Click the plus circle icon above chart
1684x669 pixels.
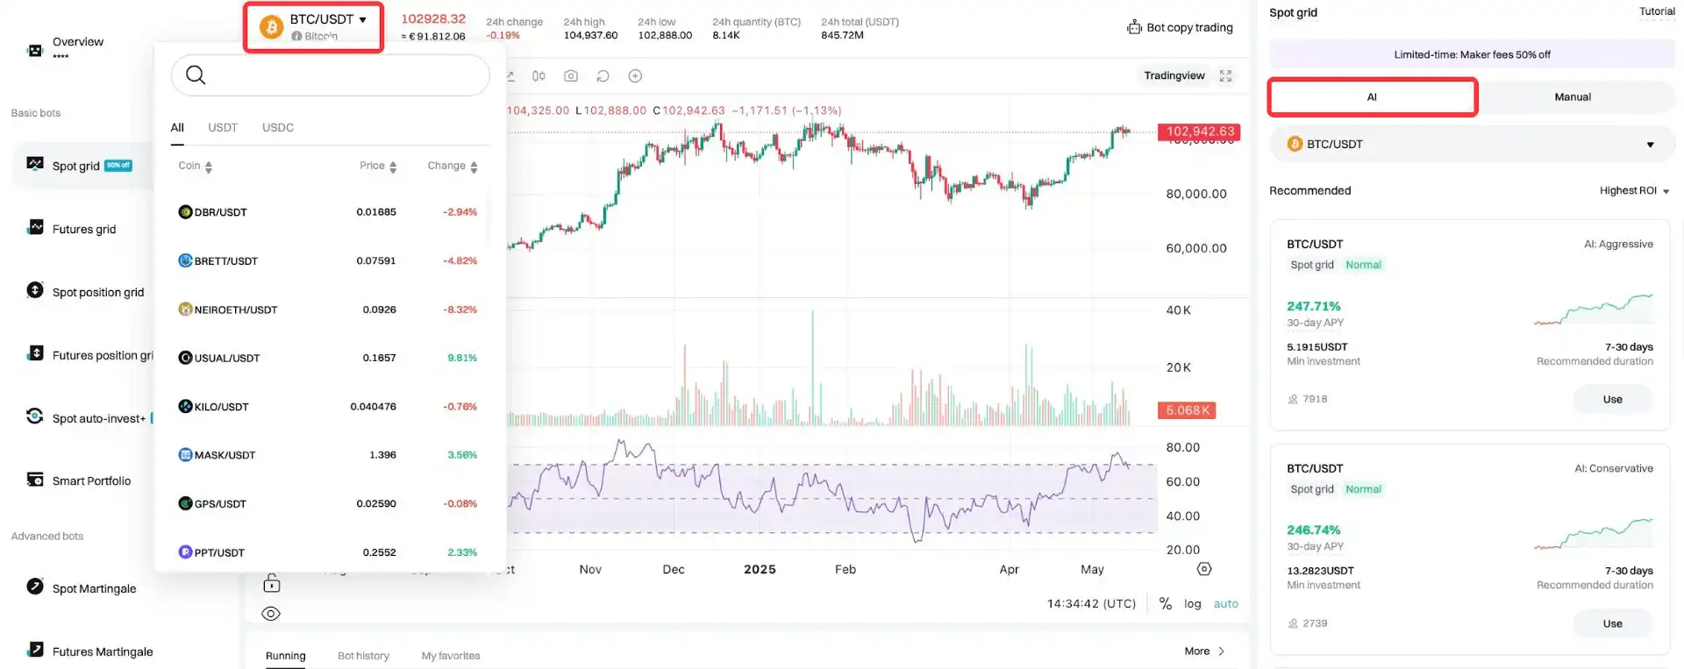pyautogui.click(x=635, y=76)
